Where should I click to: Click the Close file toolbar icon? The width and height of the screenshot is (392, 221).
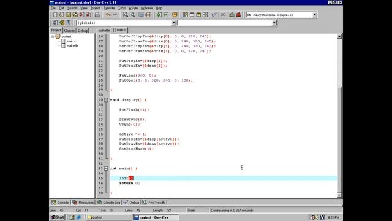[81, 15]
